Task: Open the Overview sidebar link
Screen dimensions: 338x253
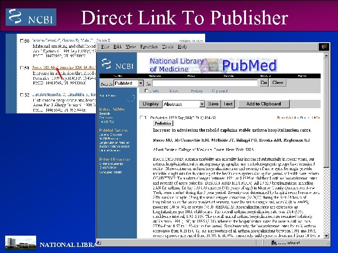Action: pyautogui.click(x=106, y=118)
